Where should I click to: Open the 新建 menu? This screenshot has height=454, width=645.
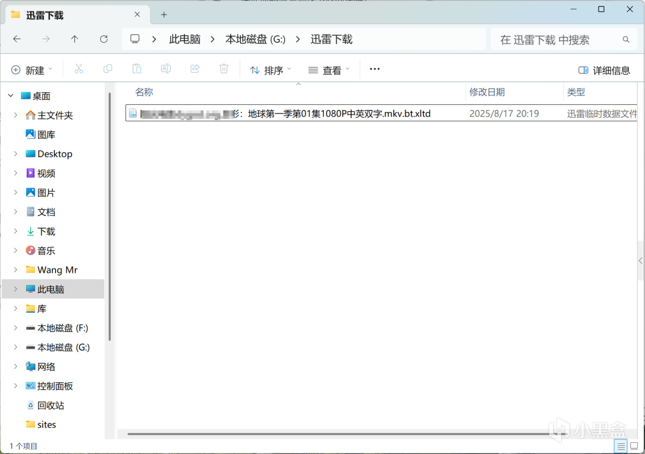[32, 70]
